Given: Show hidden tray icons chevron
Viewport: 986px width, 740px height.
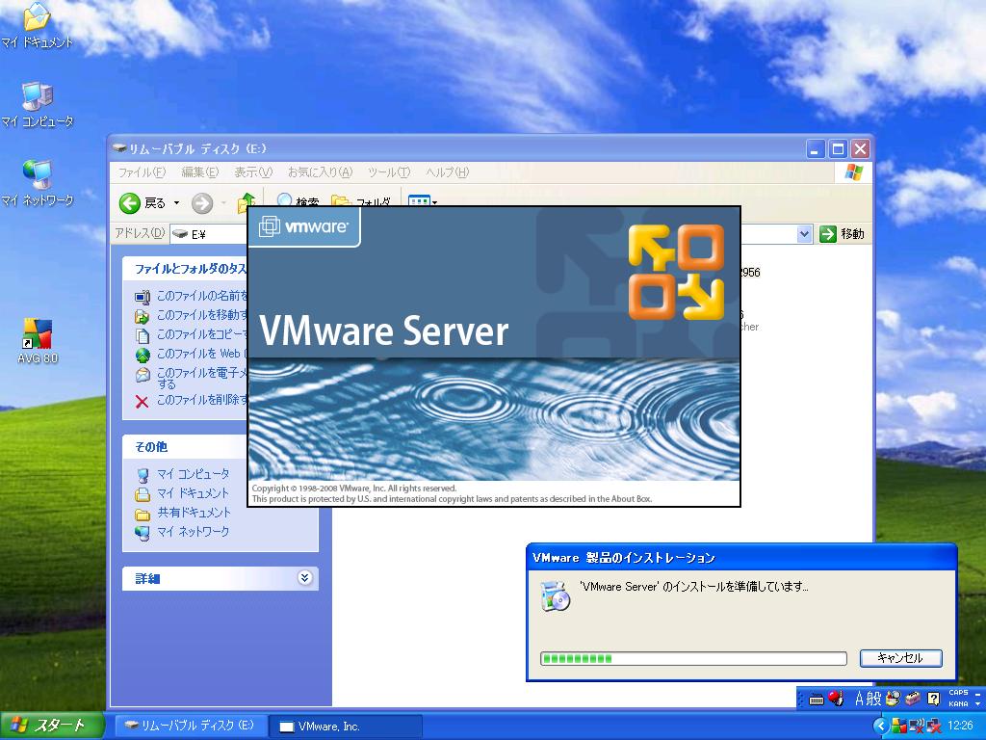Looking at the screenshot, I should pos(881,727).
